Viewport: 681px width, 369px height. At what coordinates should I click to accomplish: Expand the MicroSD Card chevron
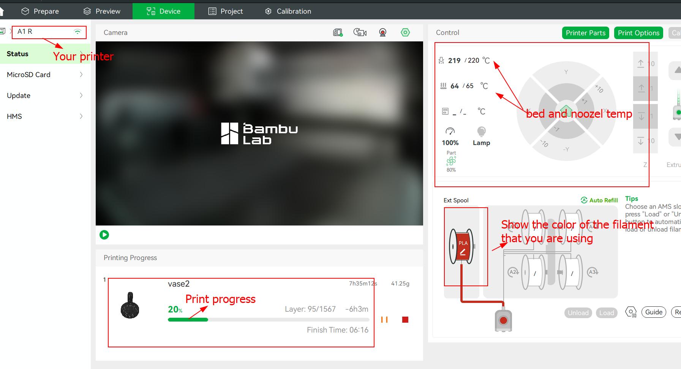pyautogui.click(x=81, y=74)
